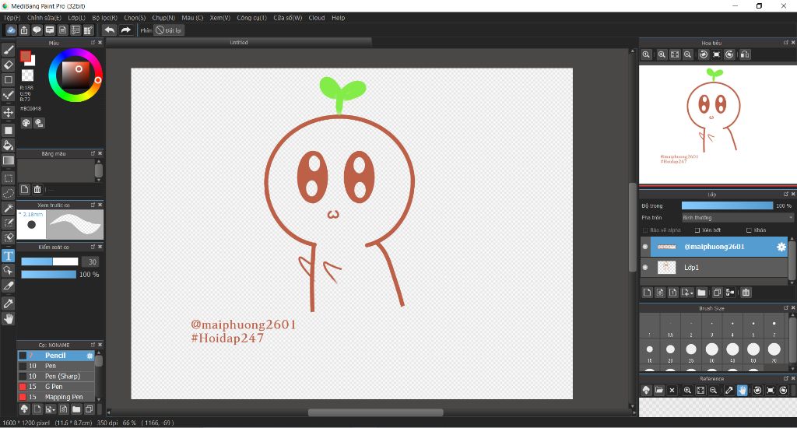This screenshot has height=428, width=797.
Task: Select the G Pen brush
Action: point(56,387)
